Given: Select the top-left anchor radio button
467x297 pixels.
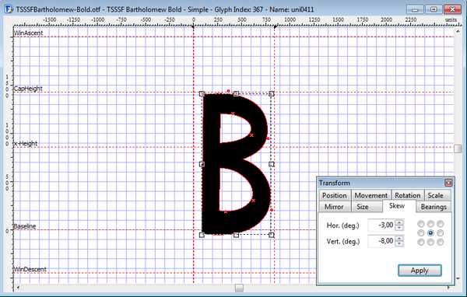Looking at the screenshot, I should tap(421, 224).
